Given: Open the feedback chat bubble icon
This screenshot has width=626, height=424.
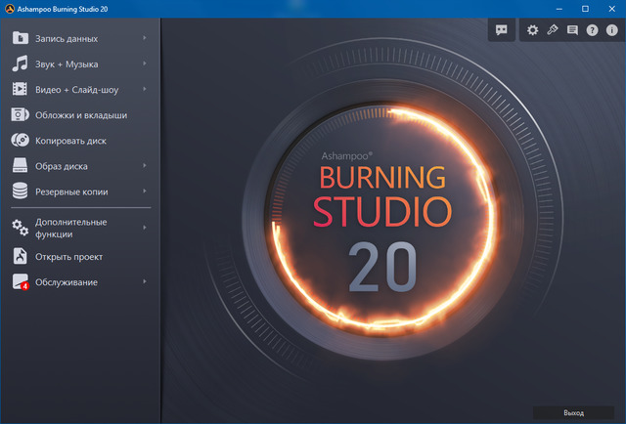Looking at the screenshot, I should point(502,30).
